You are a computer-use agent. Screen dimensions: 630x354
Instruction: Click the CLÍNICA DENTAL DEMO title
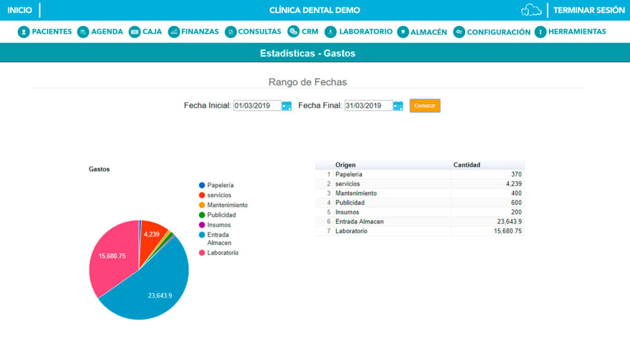tap(314, 10)
